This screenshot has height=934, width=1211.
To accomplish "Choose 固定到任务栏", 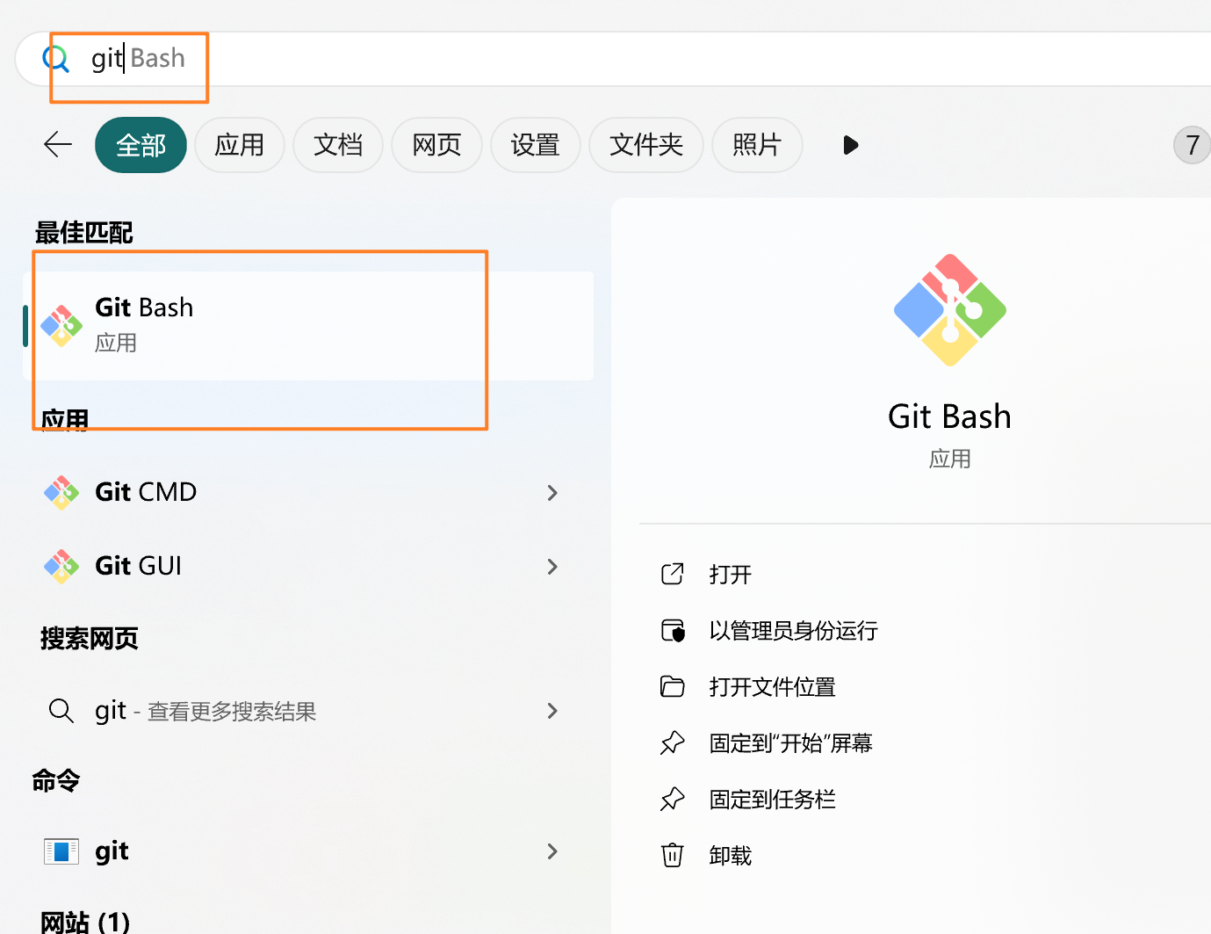I will tap(772, 800).
